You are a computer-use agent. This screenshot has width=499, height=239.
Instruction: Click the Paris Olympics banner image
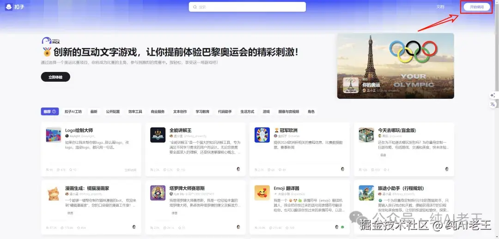[x=396, y=66]
